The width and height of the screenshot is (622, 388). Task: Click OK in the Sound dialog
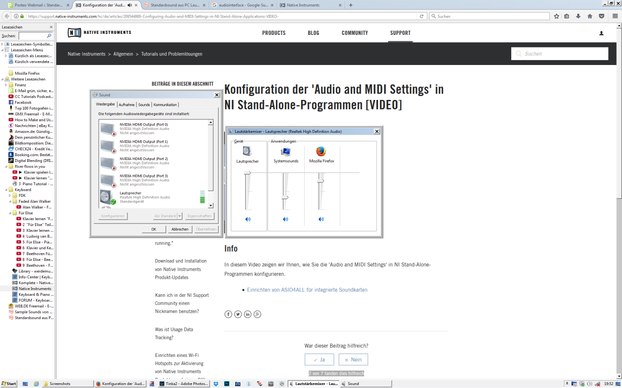[154, 229]
